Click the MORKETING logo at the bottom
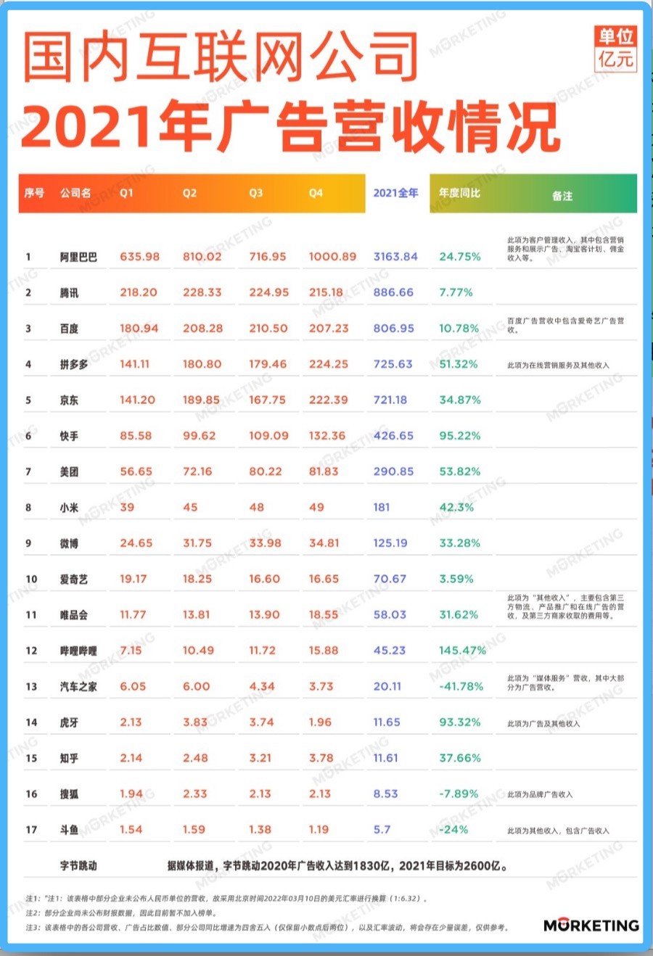653x956 pixels. [591, 926]
